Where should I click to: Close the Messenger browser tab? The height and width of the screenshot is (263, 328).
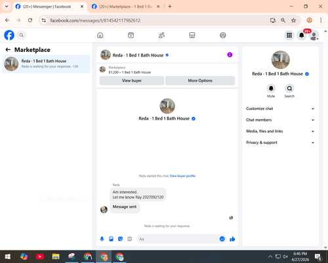(x=82, y=7)
